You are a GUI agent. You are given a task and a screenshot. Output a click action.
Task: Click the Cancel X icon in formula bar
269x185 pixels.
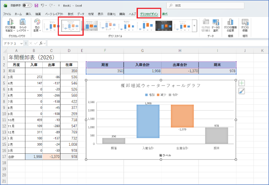[30, 43]
